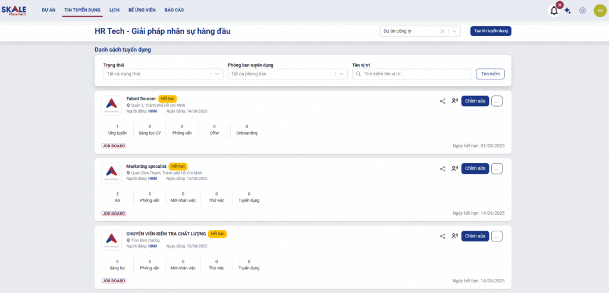Viewport: 609px width, 293px height.
Task: Open the AI sparkle assistant icon
Action: 568,11
